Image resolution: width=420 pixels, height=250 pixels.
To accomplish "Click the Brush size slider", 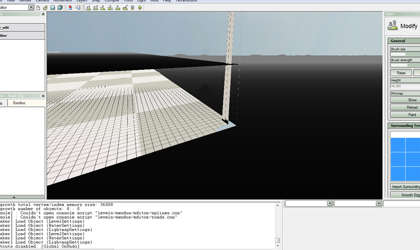I will tap(405, 55).
